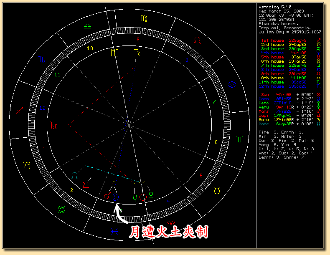The image size is (330, 255).
Task: Click the green Venus symbol inside the chart
Action: click(151, 195)
